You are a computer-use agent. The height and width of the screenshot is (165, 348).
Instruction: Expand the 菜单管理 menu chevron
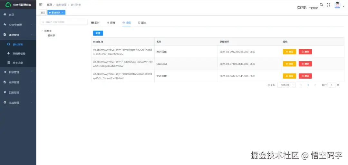[x=32, y=82]
